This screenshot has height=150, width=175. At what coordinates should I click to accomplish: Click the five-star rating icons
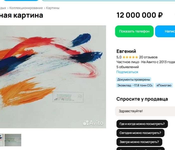(x=130, y=57)
